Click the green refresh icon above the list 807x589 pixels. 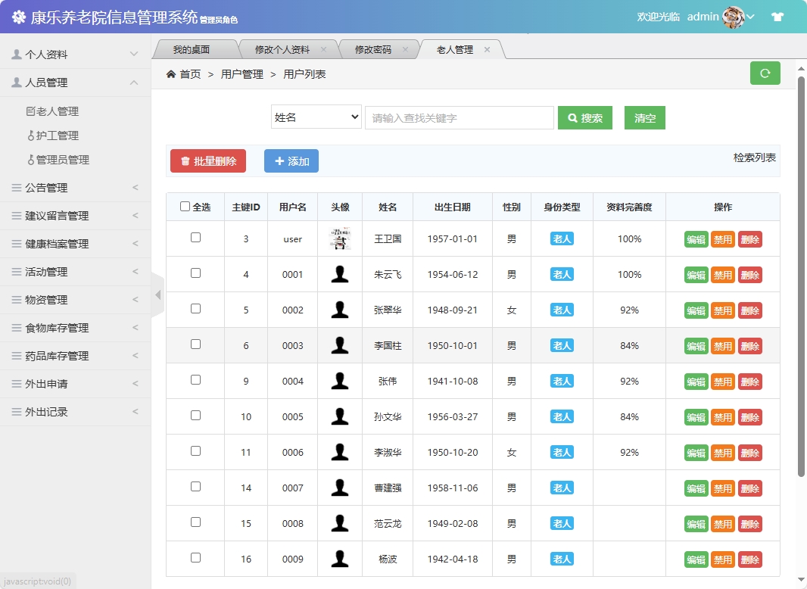coord(765,73)
